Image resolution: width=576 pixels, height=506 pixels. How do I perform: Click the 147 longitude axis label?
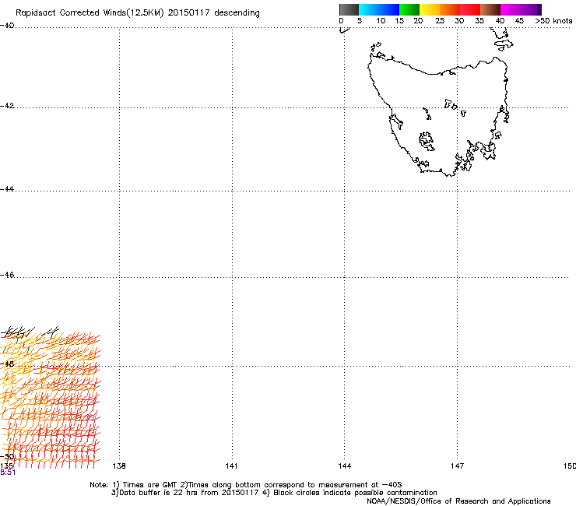click(458, 466)
